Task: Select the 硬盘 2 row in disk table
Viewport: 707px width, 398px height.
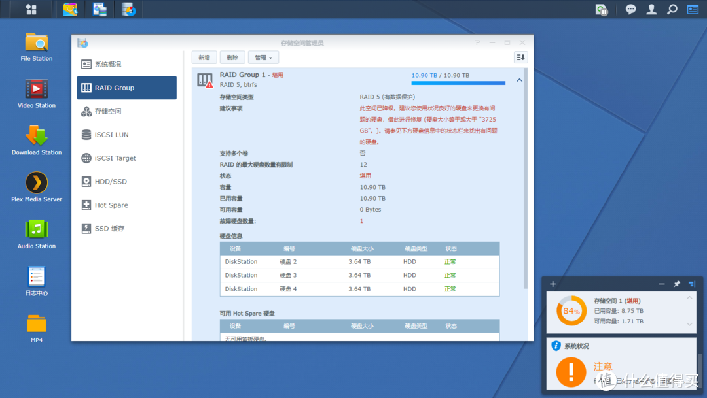Action: pos(360,261)
